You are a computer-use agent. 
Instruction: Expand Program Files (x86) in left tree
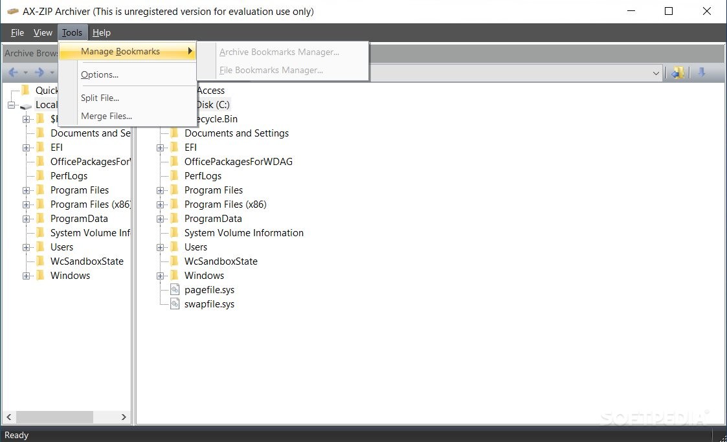pyautogui.click(x=26, y=204)
